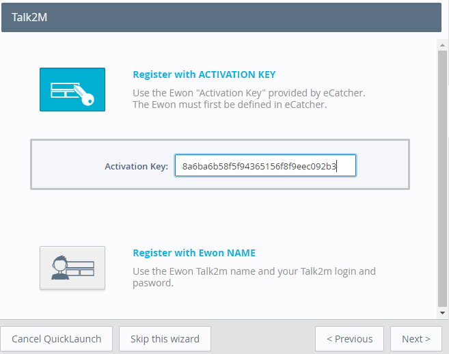Click the blue activation key icon
The height and width of the screenshot is (354, 449).
72,90
